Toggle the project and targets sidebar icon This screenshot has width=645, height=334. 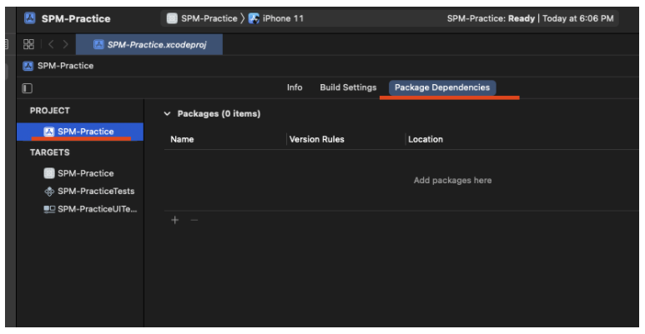tap(28, 88)
